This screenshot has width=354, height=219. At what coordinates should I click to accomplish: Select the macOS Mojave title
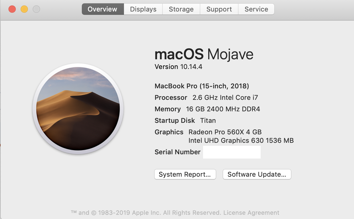(x=204, y=54)
